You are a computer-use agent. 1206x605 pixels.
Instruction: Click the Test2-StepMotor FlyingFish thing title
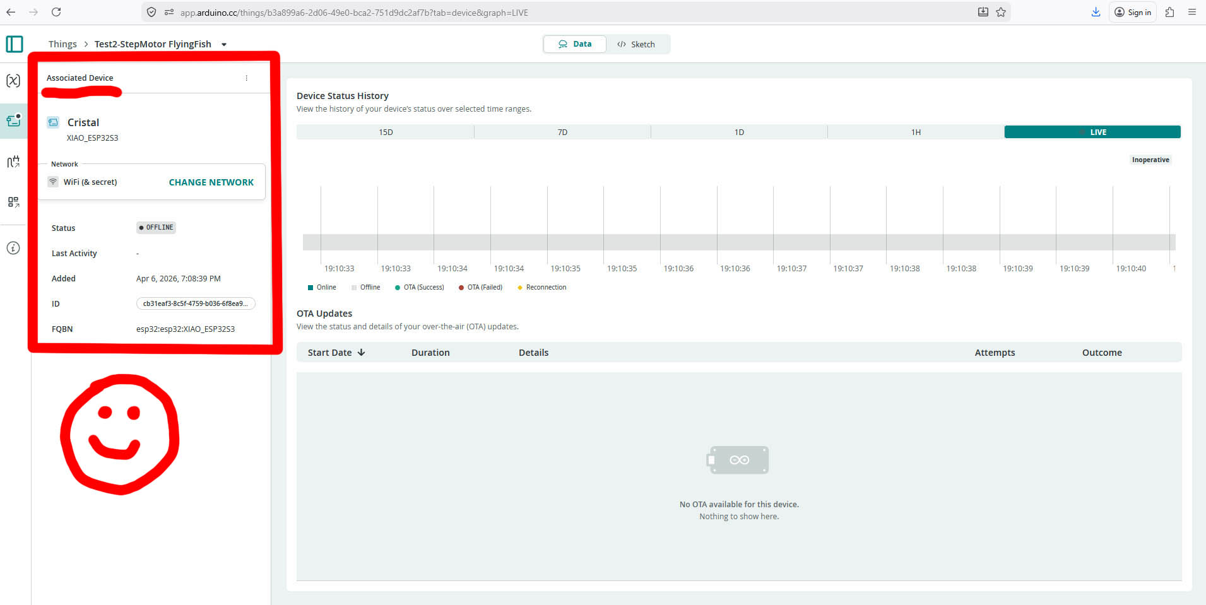click(153, 44)
